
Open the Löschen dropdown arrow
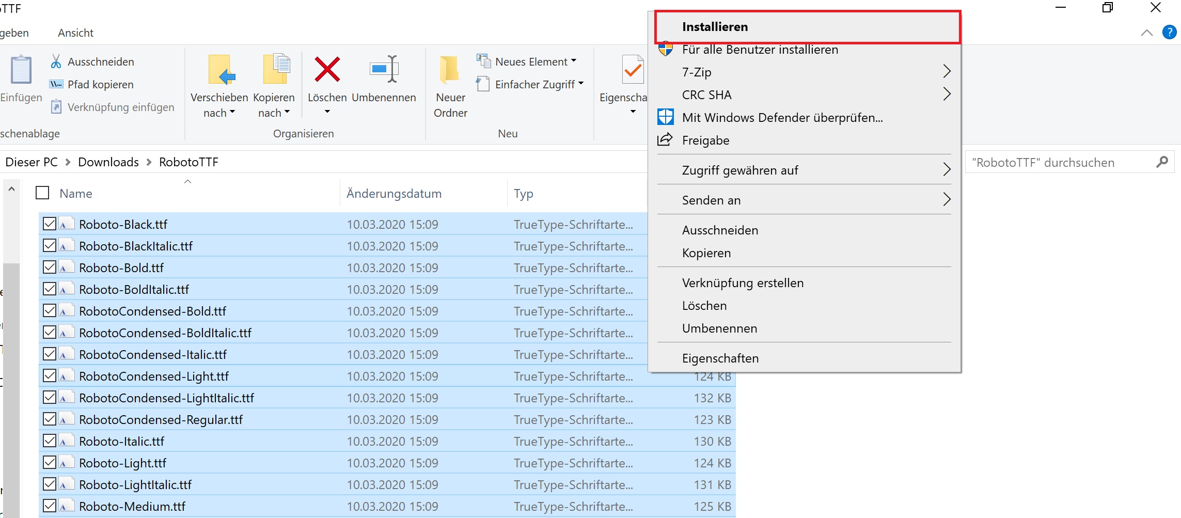tap(327, 112)
